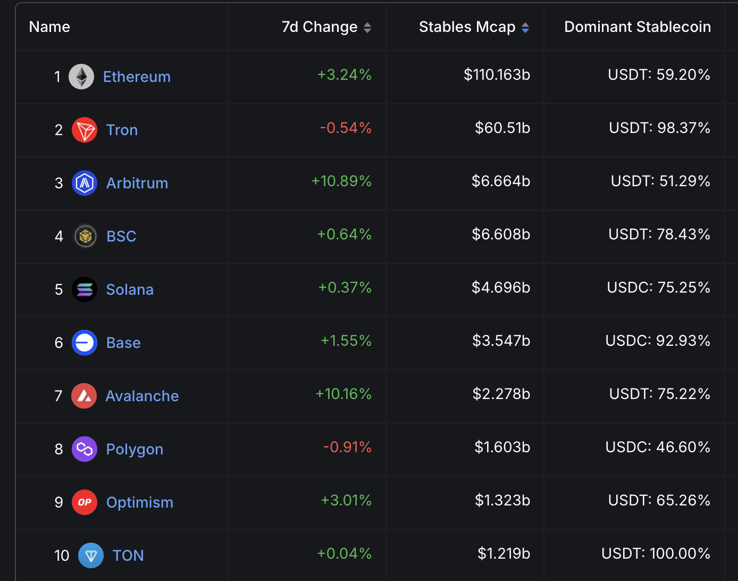Click the Tron chain logo icon
The width and height of the screenshot is (738, 581).
point(85,130)
